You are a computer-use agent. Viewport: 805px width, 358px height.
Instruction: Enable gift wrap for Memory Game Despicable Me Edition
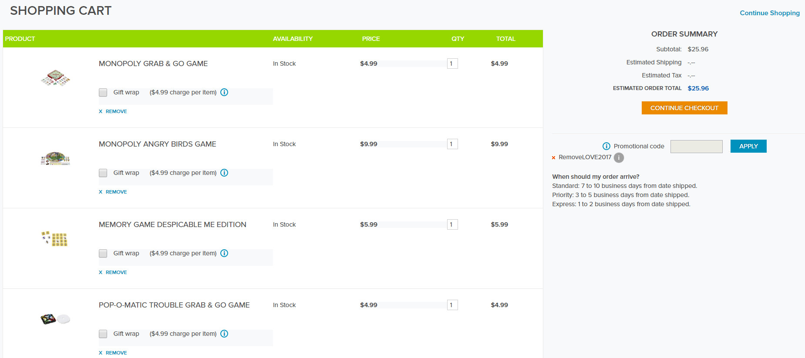coord(103,253)
